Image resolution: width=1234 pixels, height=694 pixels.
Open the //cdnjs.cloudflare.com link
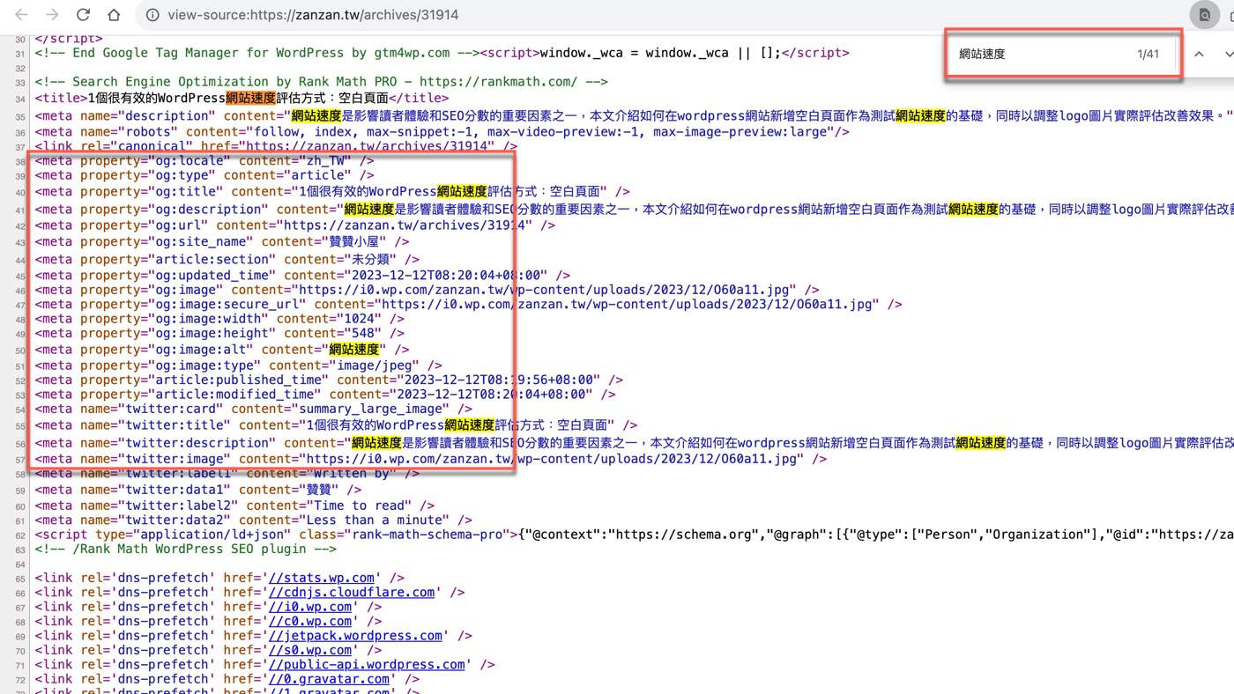click(x=352, y=593)
